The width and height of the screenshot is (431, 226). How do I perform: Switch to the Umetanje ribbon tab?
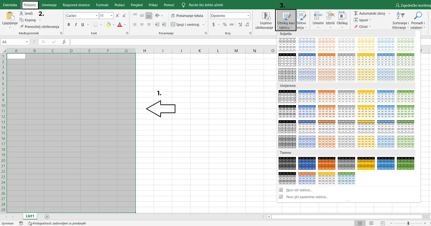[49, 5]
